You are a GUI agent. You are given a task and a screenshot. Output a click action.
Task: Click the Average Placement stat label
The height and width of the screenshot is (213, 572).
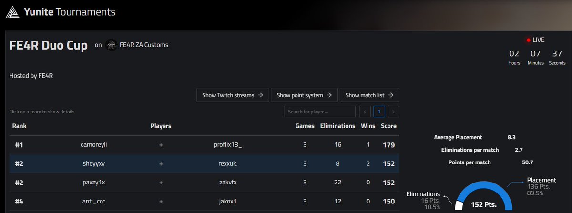point(458,137)
